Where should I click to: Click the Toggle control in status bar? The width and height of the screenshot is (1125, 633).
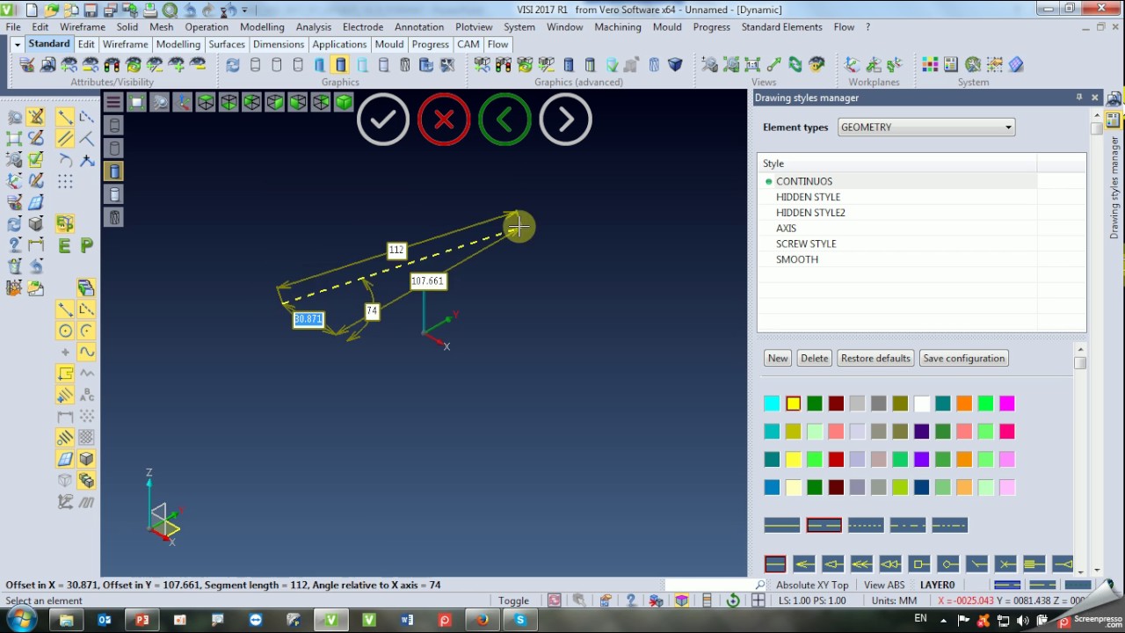tap(513, 600)
